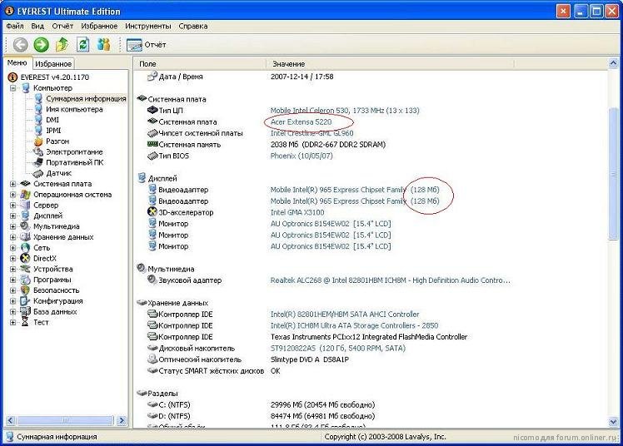Open the Phoenix (10/05/07) BIOS link
Viewport: 623px width, 446px height.
pos(302,156)
